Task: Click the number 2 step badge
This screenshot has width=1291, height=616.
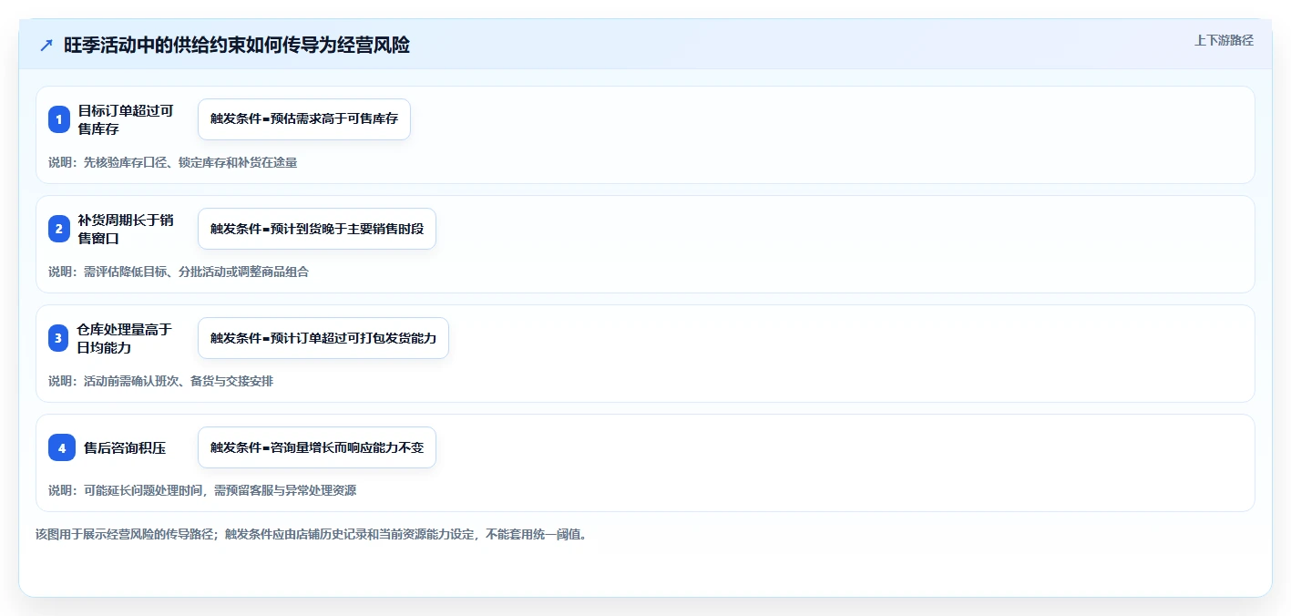Action: pyautogui.click(x=59, y=229)
